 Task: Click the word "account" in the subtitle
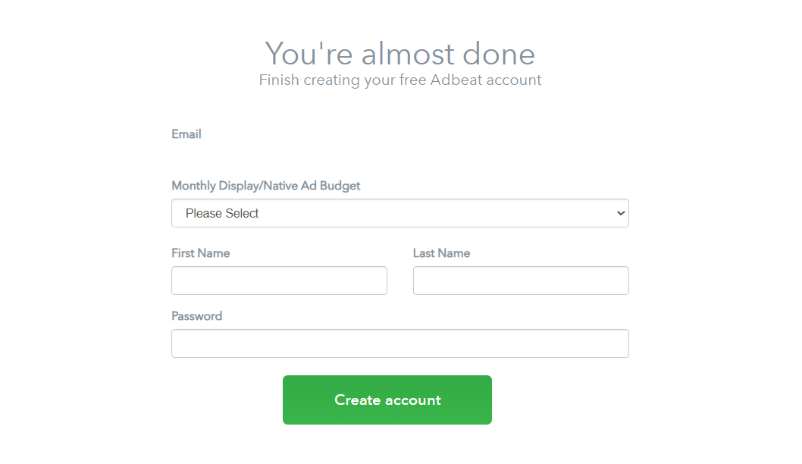coord(513,80)
